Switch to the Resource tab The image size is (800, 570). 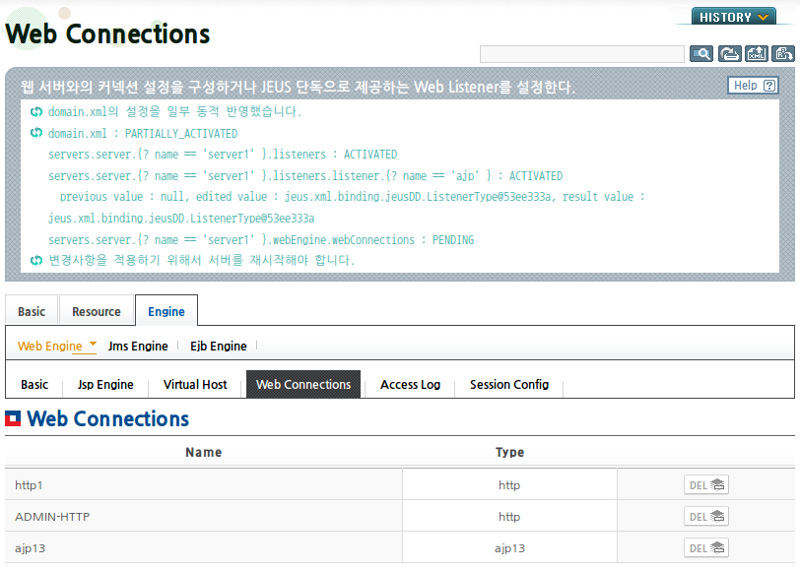(97, 311)
